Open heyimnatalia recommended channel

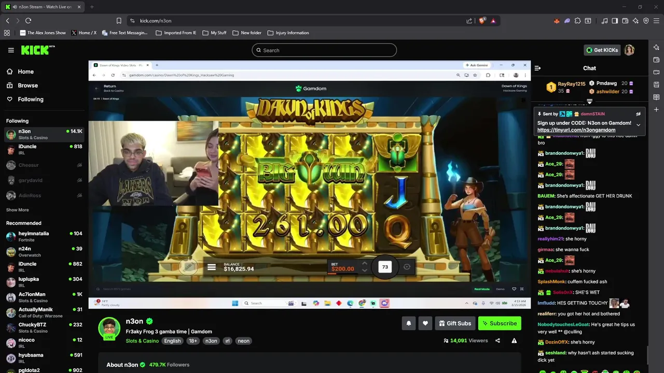point(44,236)
